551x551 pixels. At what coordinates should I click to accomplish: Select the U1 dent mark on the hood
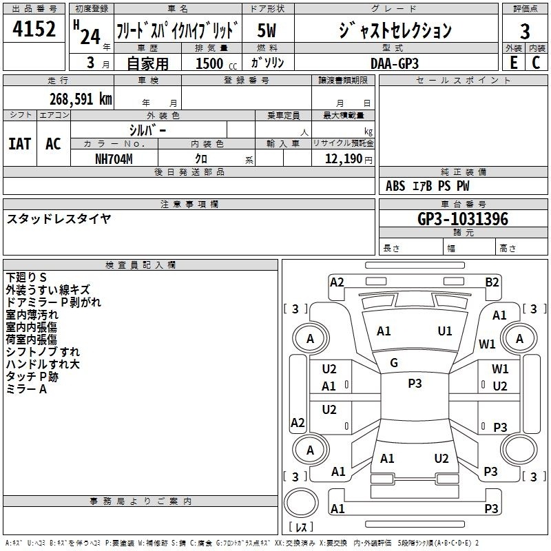[x=445, y=331]
